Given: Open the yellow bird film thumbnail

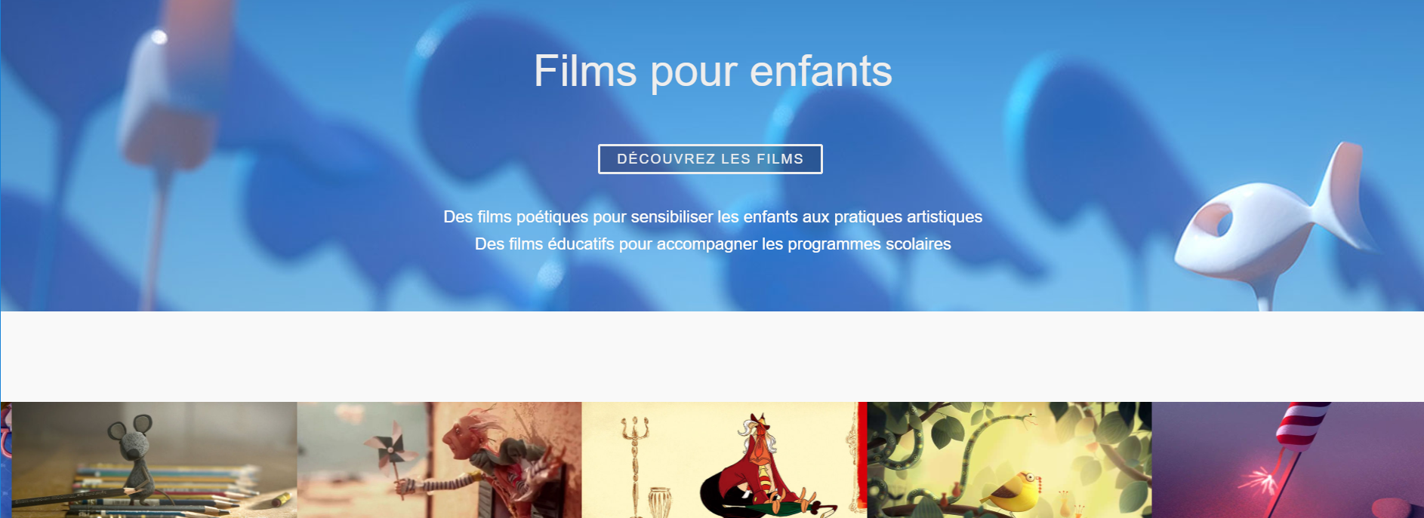Looking at the screenshot, I should (1009, 460).
